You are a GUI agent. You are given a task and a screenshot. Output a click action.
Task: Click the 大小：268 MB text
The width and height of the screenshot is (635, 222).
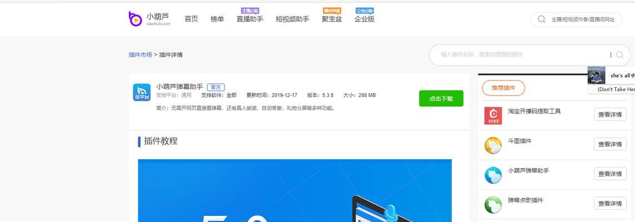tap(359, 95)
